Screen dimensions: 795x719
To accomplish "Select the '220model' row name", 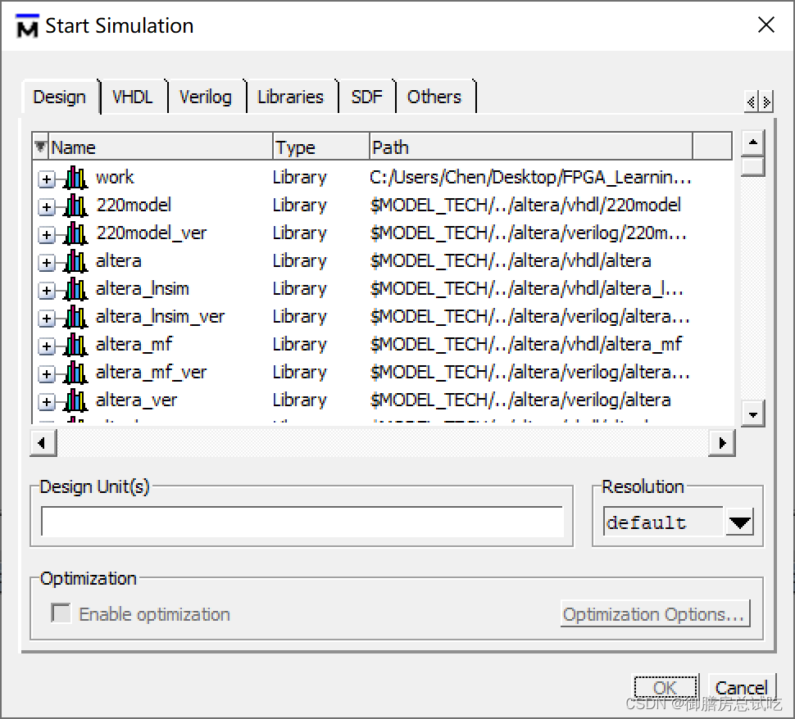I will [134, 206].
